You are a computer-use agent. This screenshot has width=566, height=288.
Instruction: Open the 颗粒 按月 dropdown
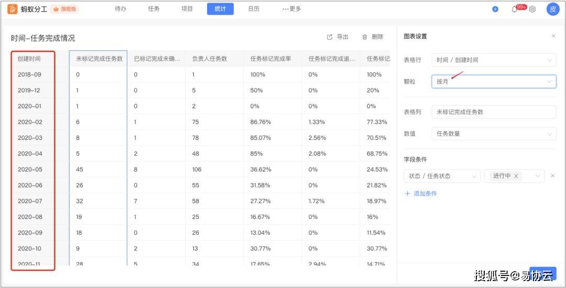(x=493, y=81)
